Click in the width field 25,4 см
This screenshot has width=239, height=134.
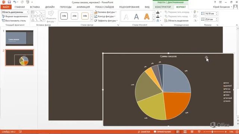[210, 19]
